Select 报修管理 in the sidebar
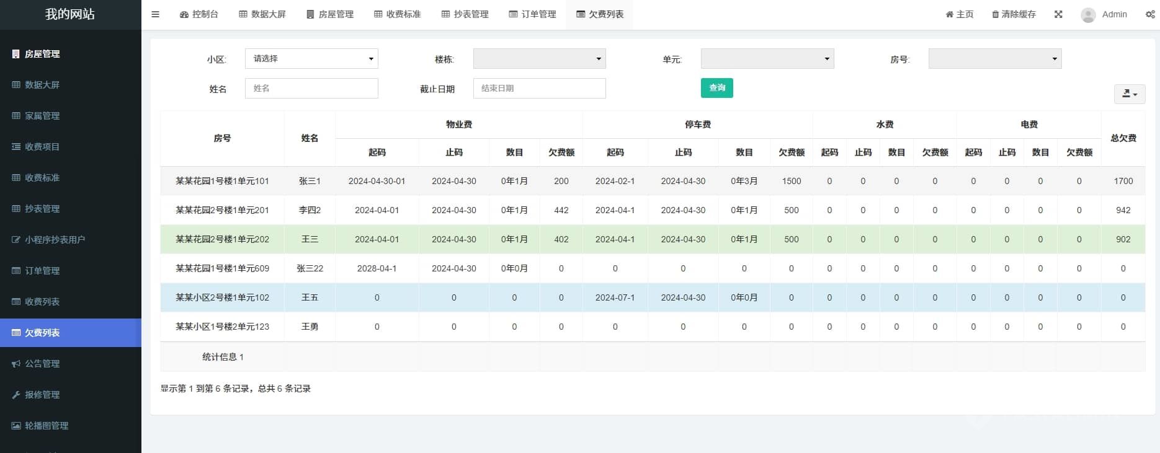 coord(42,395)
